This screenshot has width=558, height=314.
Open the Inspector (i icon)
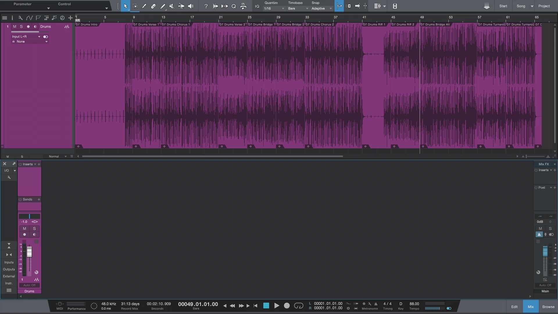(x=12, y=18)
